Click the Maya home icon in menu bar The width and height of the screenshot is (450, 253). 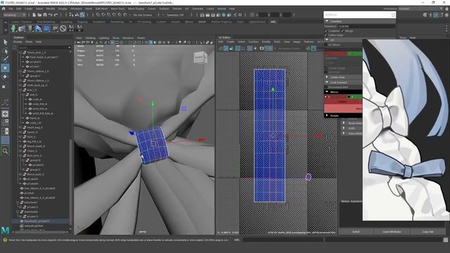[4, 8]
